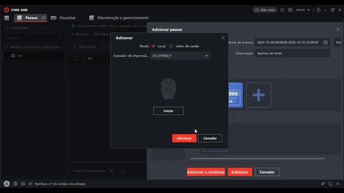Screen dimensions: 344x193
Task: Click the blue 866 card credential tile
Action: tap(235, 95)
